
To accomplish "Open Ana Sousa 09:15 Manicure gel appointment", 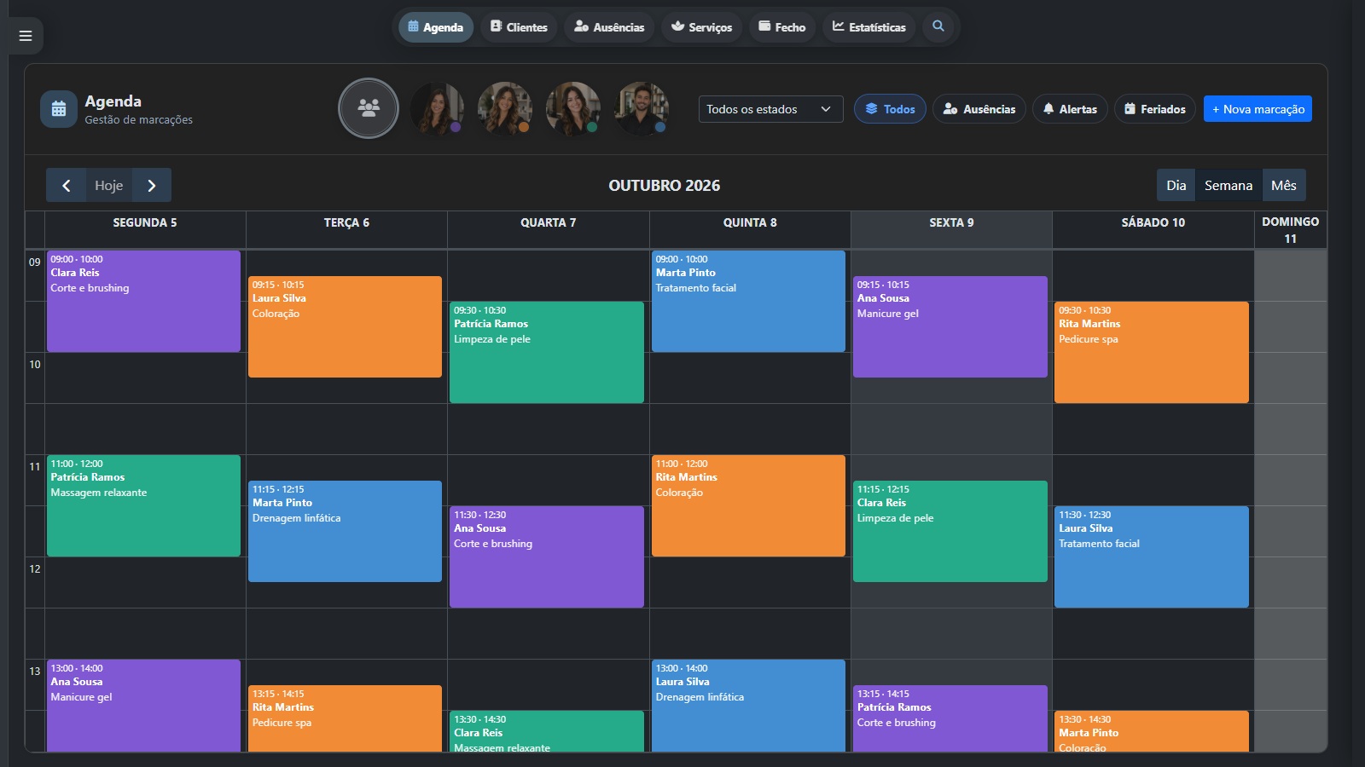I will [x=950, y=326].
